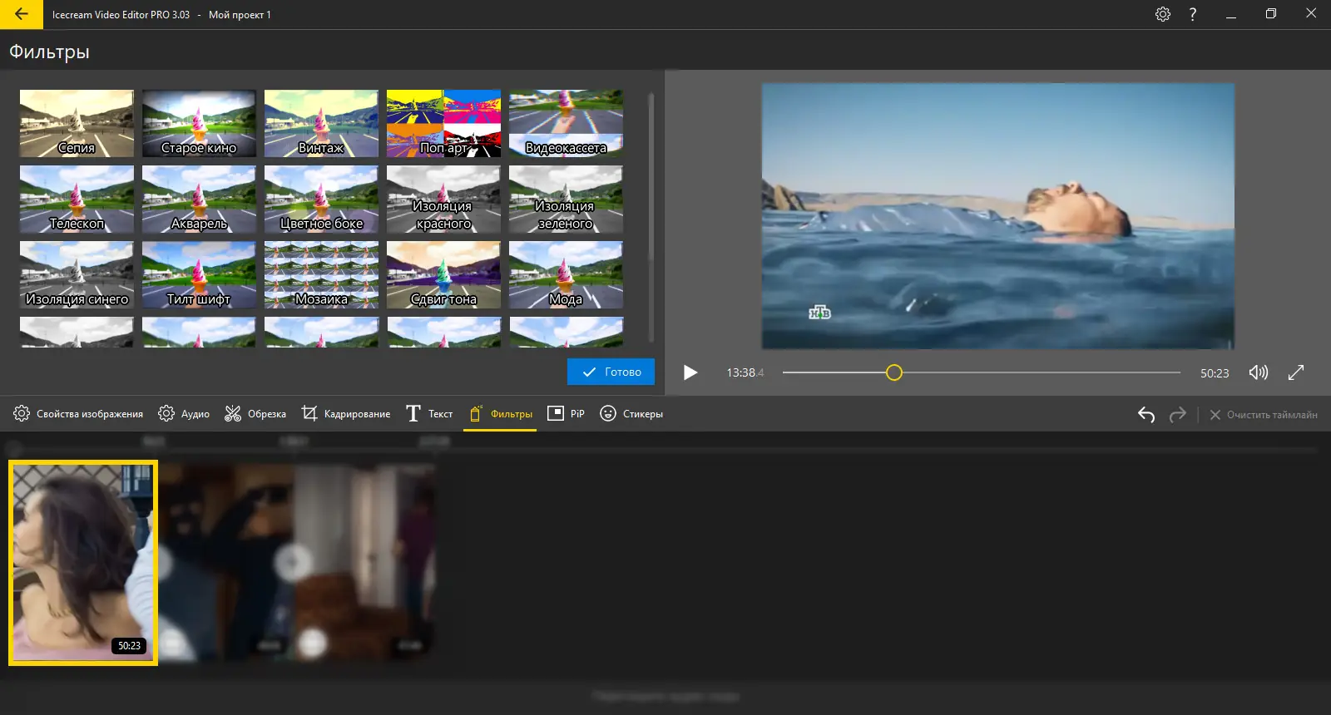The width and height of the screenshot is (1331, 715).
Task: Apply the Винтаж filter
Action: coord(321,123)
